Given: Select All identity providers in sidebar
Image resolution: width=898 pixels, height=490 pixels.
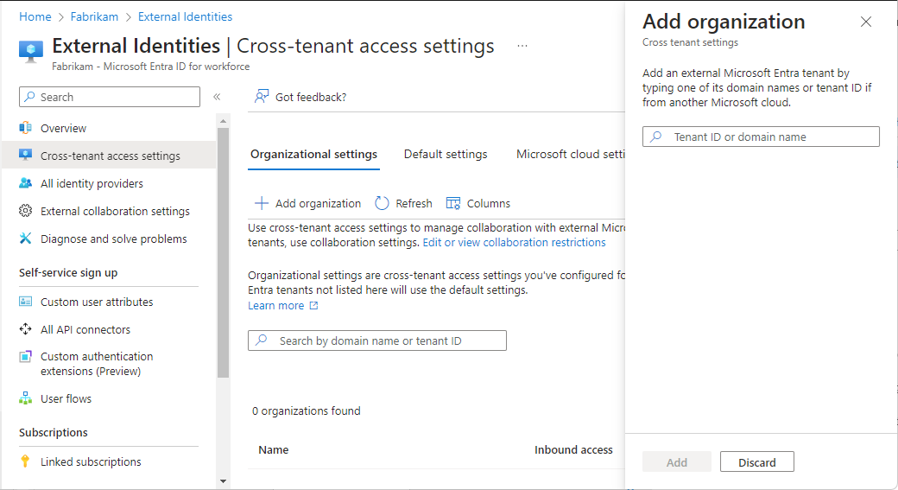Looking at the screenshot, I should [92, 183].
